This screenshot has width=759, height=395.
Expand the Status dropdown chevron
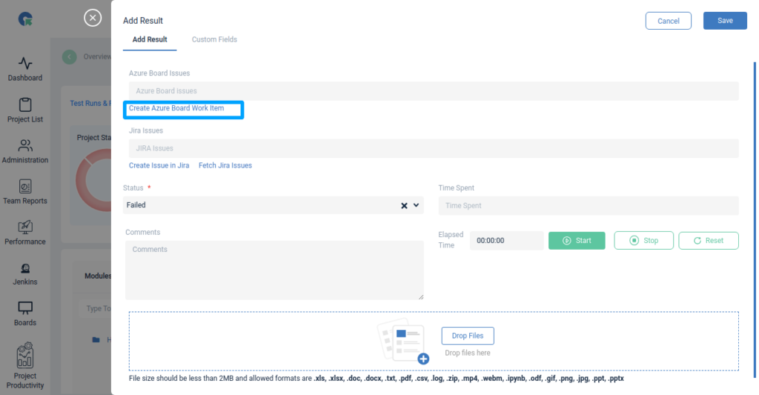[416, 205]
